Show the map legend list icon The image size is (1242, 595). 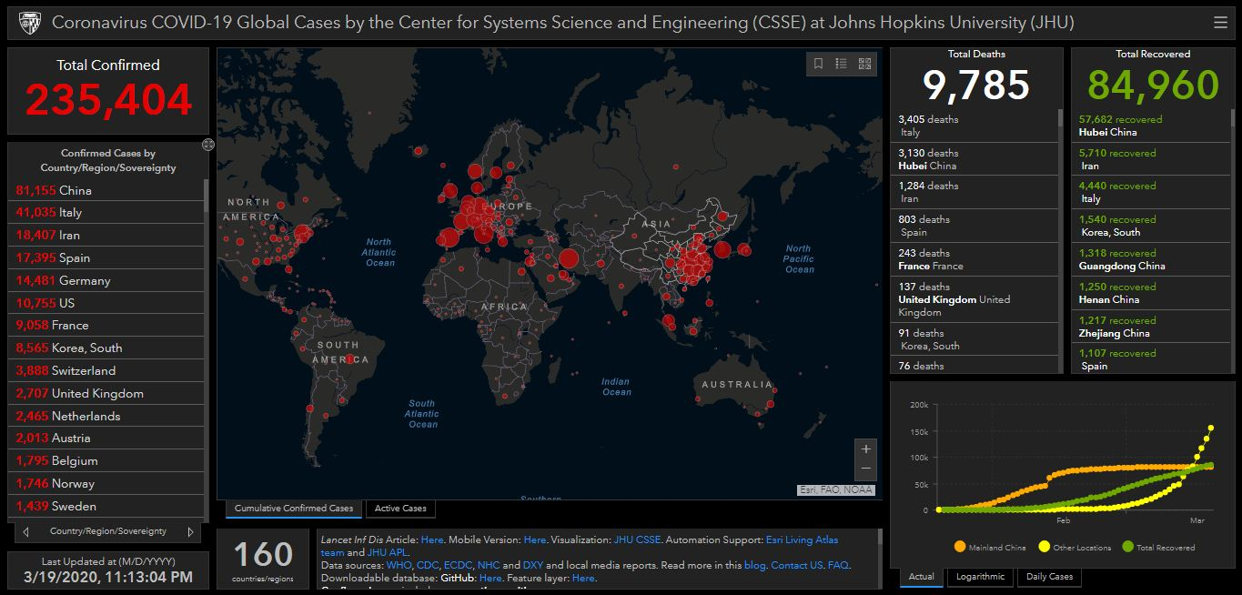pyautogui.click(x=842, y=64)
